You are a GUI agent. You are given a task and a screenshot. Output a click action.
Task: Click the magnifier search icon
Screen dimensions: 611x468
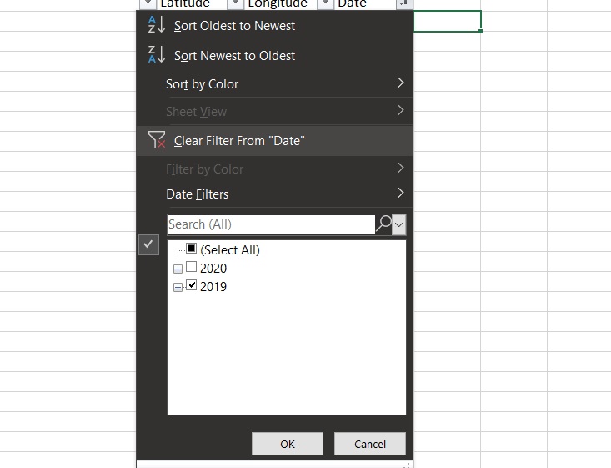click(383, 224)
